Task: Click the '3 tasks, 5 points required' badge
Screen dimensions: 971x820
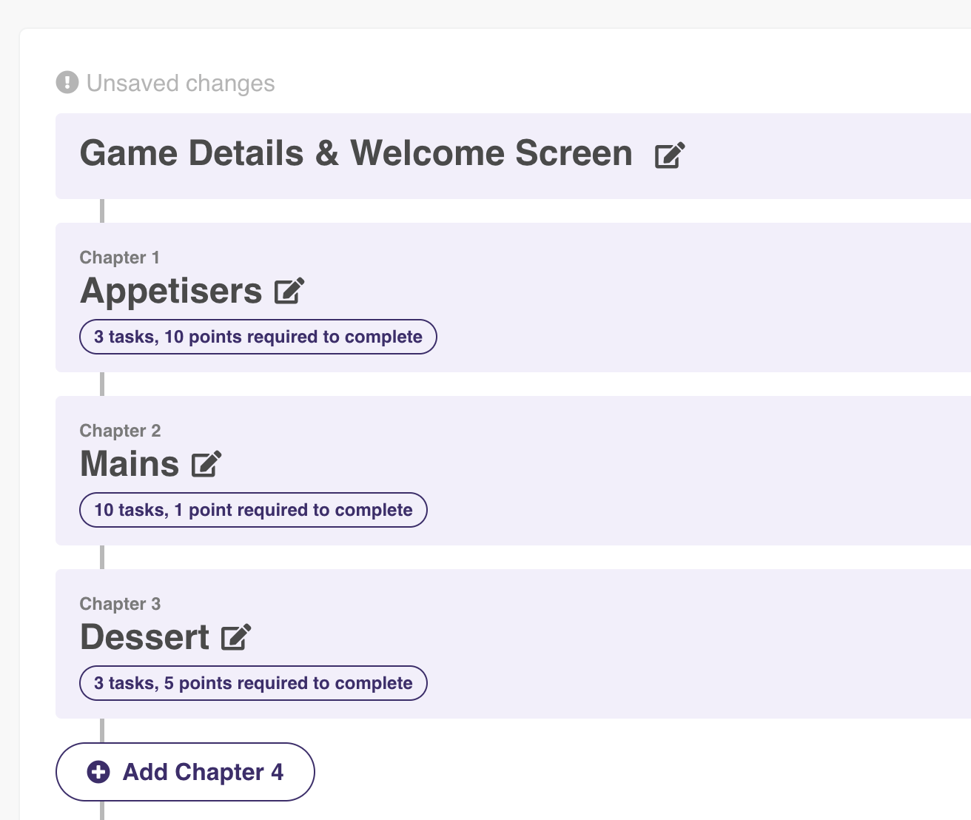Action: coord(253,683)
